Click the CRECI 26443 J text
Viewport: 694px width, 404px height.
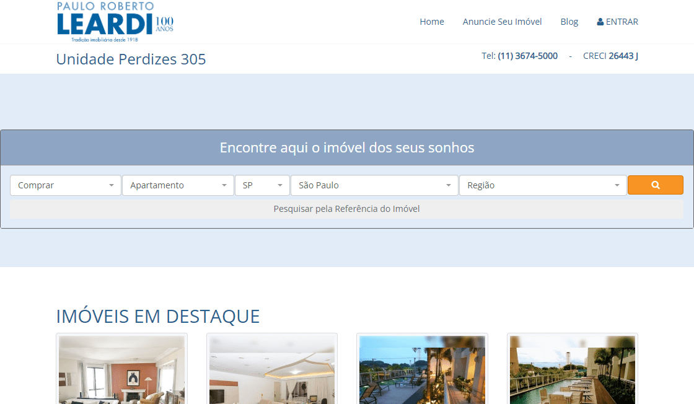coord(610,56)
